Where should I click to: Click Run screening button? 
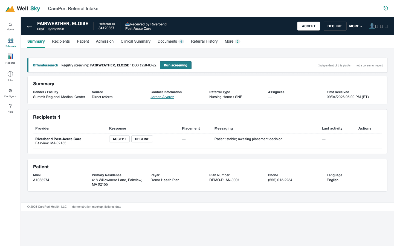(x=176, y=65)
